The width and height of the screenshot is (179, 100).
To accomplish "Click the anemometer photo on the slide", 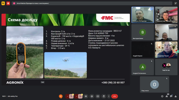I will click(25, 52).
